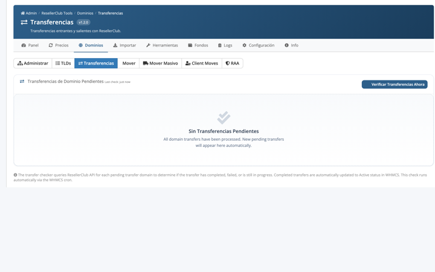Click the home icon in breadcrumb
Image resolution: width=435 pixels, height=272 pixels.
click(x=23, y=13)
